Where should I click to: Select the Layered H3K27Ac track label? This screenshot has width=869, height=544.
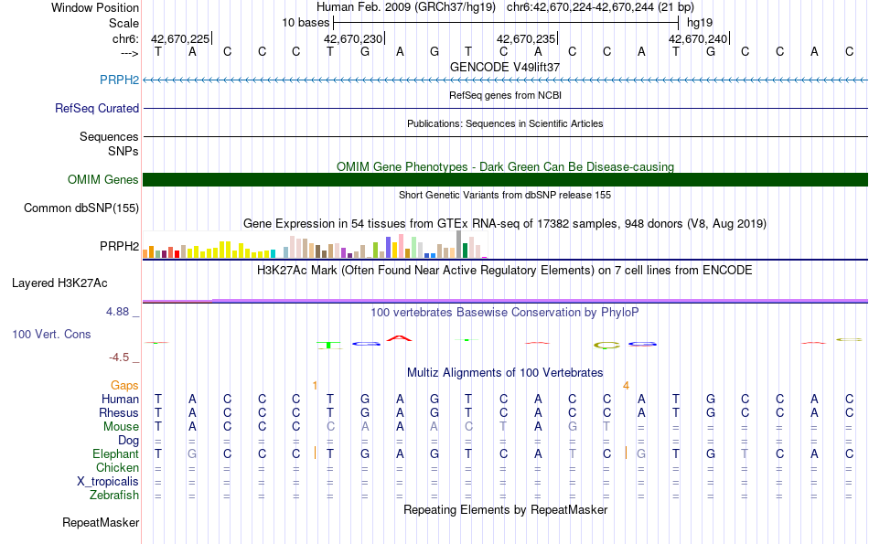pos(59,283)
